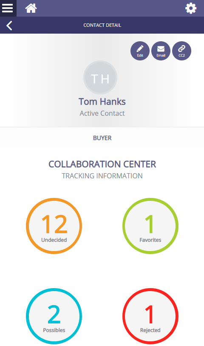Edit the contact with the pencil icon

coord(140,51)
